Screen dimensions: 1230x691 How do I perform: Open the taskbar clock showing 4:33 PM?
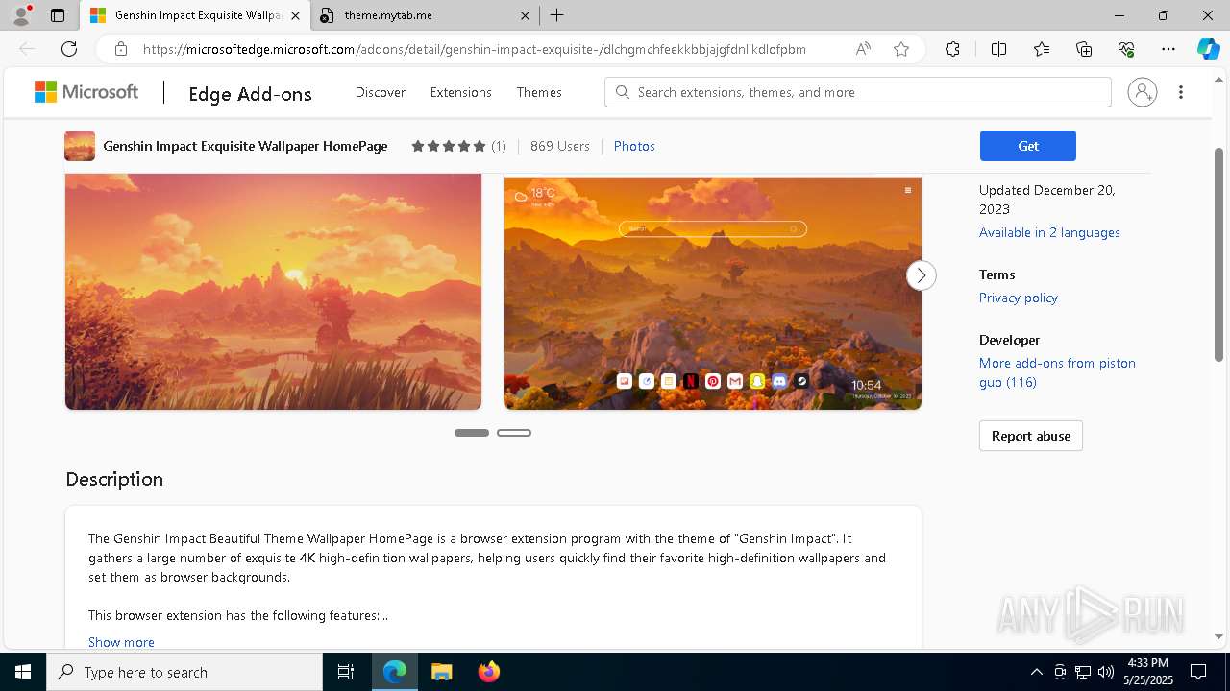click(x=1147, y=672)
